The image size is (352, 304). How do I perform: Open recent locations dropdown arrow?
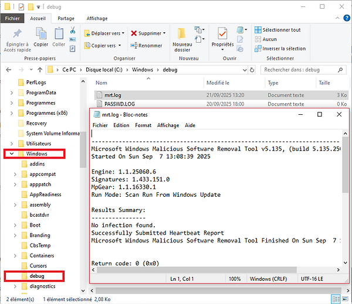coord(31,70)
